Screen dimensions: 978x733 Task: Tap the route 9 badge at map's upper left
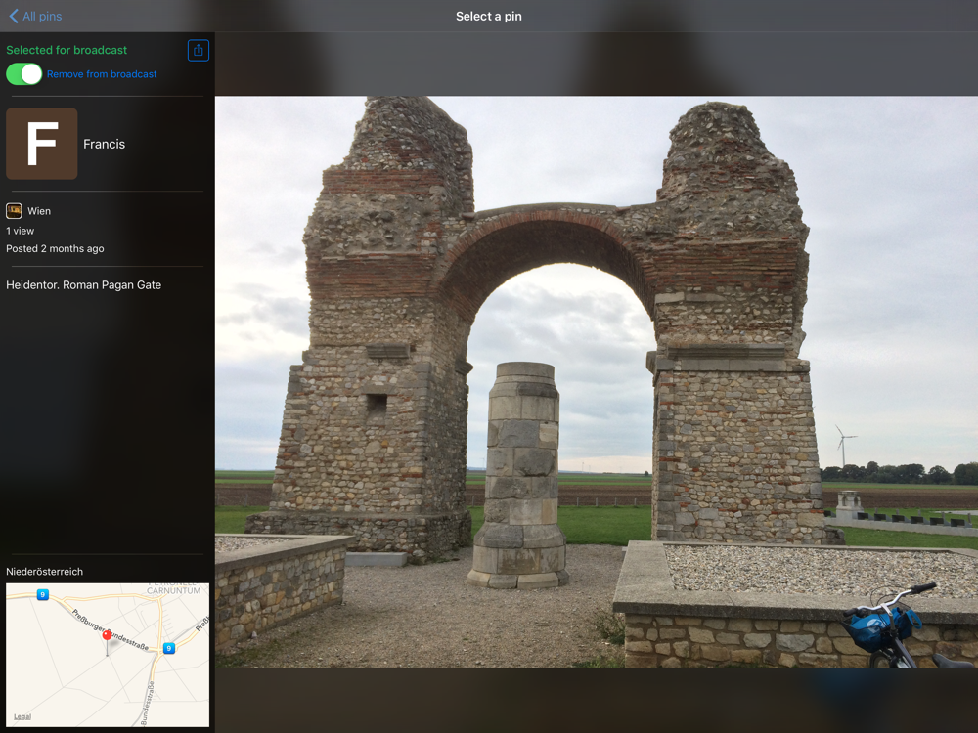pyautogui.click(x=42, y=594)
